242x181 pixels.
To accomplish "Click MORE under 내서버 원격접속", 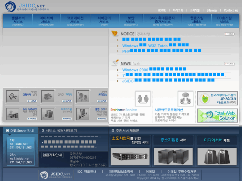I will click(x=102, y=101).
